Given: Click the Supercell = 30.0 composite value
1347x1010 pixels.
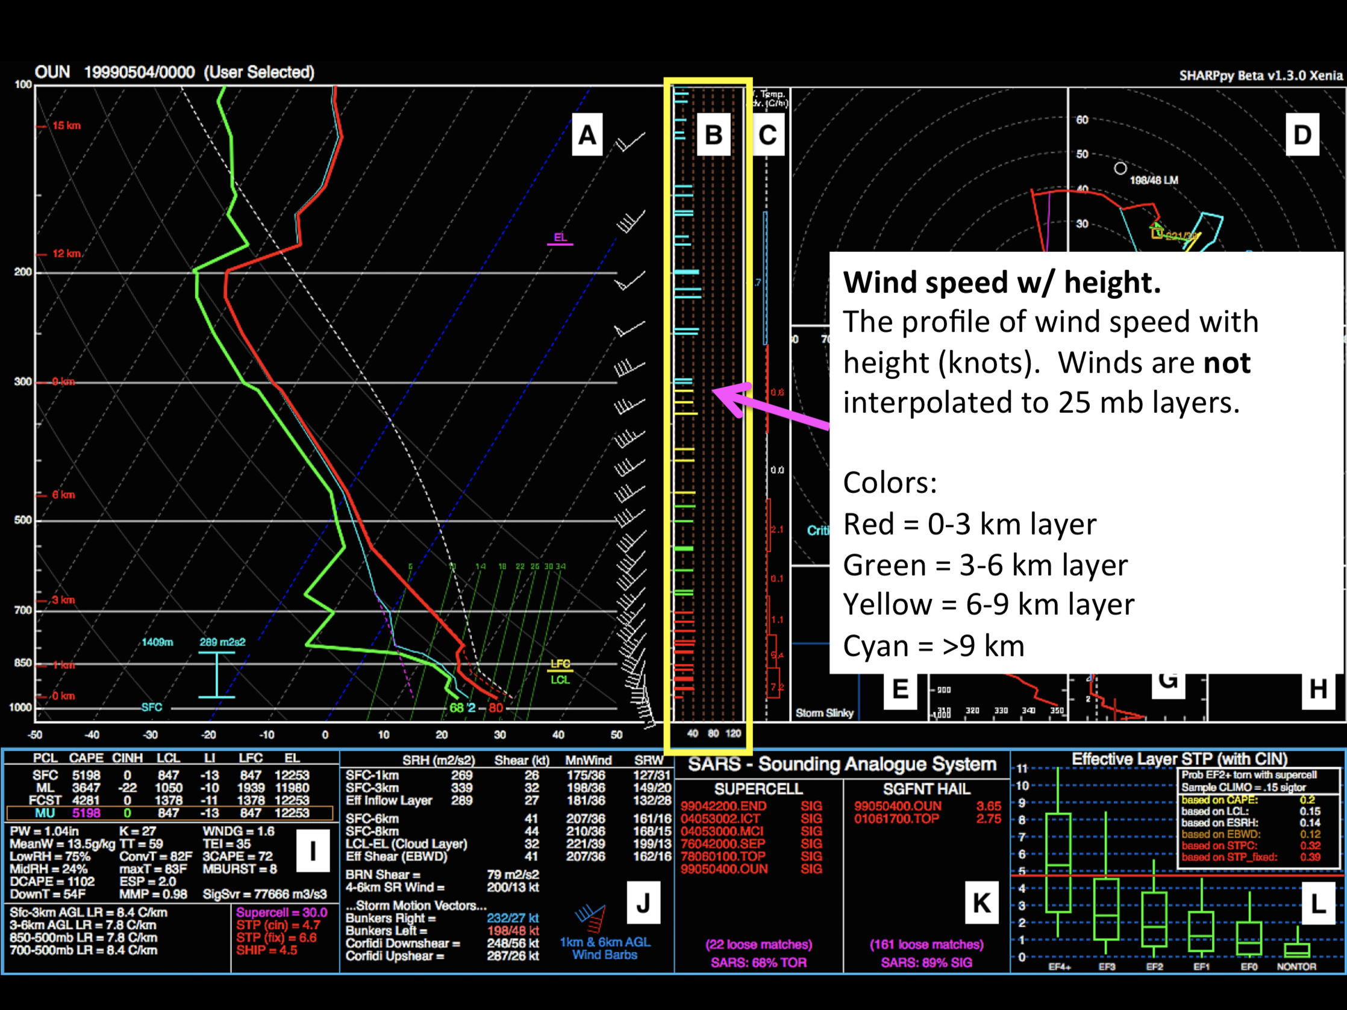Looking at the screenshot, I should 282,912.
